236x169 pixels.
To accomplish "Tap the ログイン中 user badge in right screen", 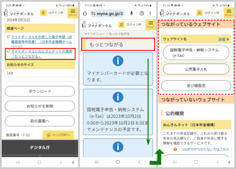I will pyautogui.click(x=209, y=13).
